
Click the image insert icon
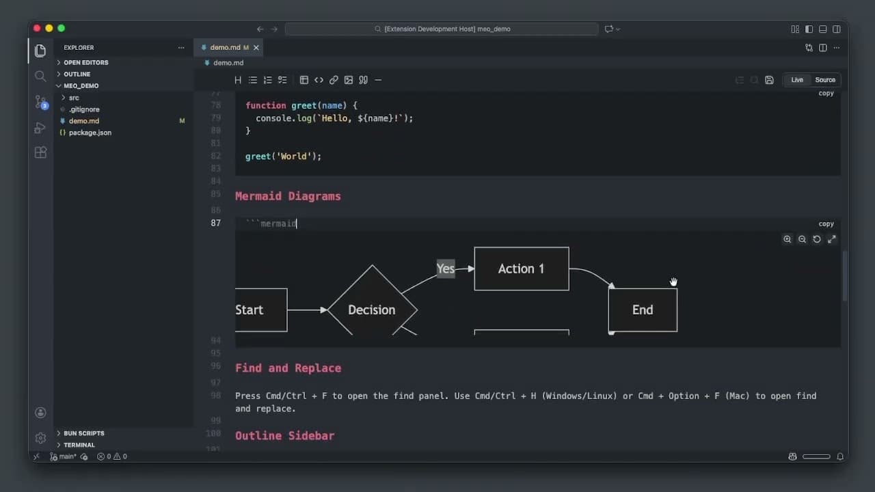[349, 80]
